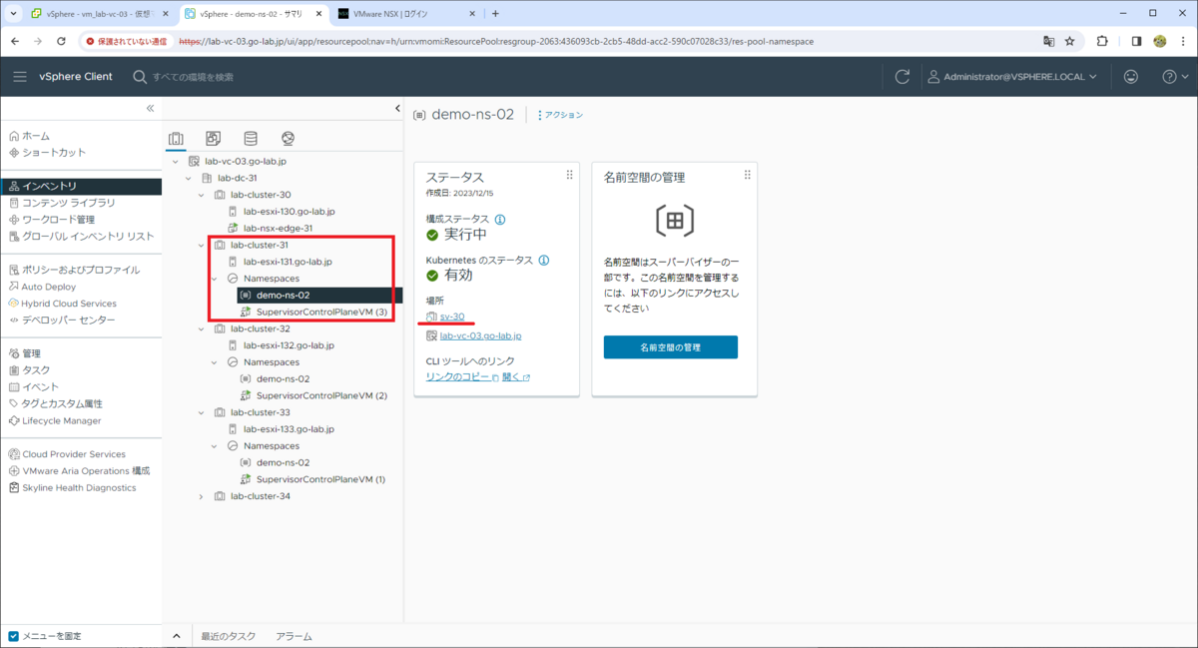Open lab-vc-03.go-lab.jp link in ステータス card
1198x648 pixels.
pos(480,336)
